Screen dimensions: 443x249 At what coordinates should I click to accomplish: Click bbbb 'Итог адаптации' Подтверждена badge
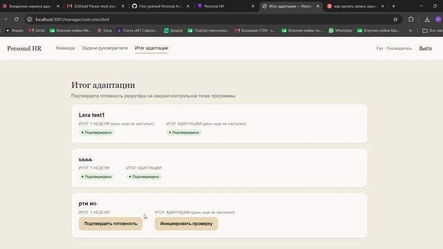144,177
